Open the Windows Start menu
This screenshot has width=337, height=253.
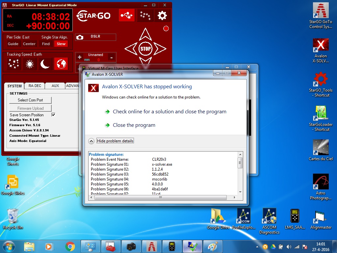(9, 246)
